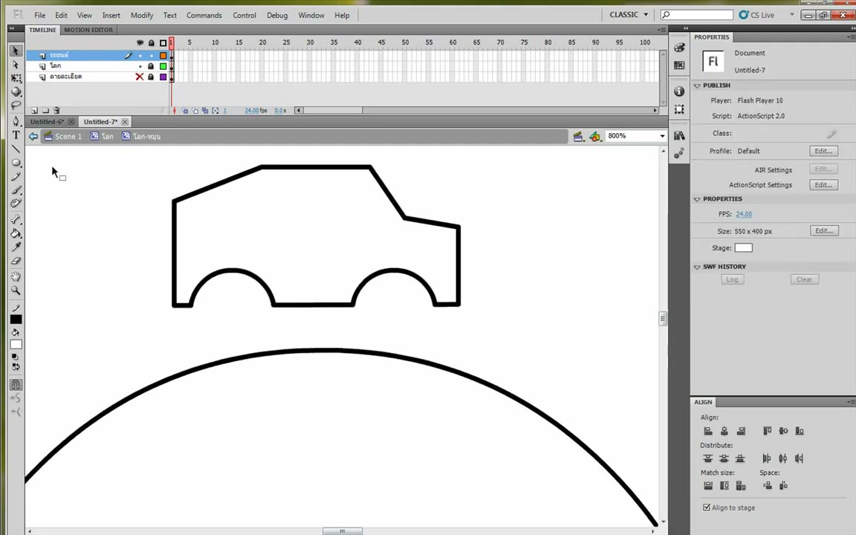Switch to the Untitled-6* document tab

[x=47, y=122]
